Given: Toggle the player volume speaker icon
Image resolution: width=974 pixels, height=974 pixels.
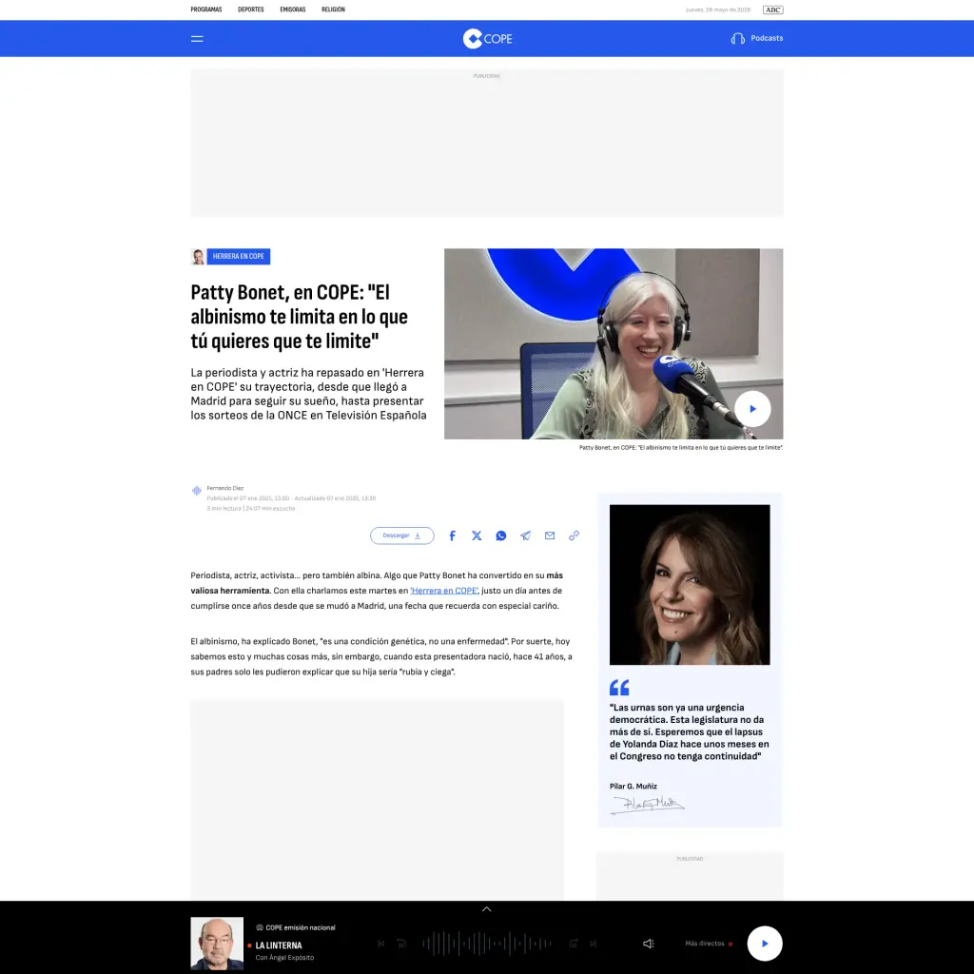Looking at the screenshot, I should point(649,944).
